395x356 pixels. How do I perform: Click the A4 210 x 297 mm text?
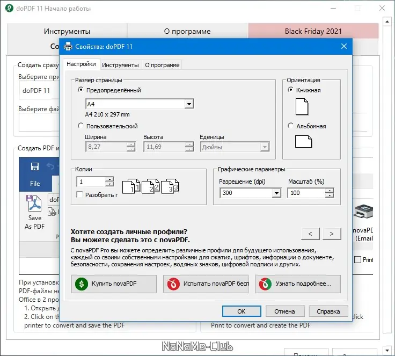click(x=107, y=114)
